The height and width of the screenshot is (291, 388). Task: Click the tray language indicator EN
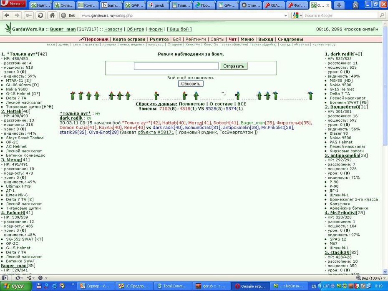click(314, 286)
